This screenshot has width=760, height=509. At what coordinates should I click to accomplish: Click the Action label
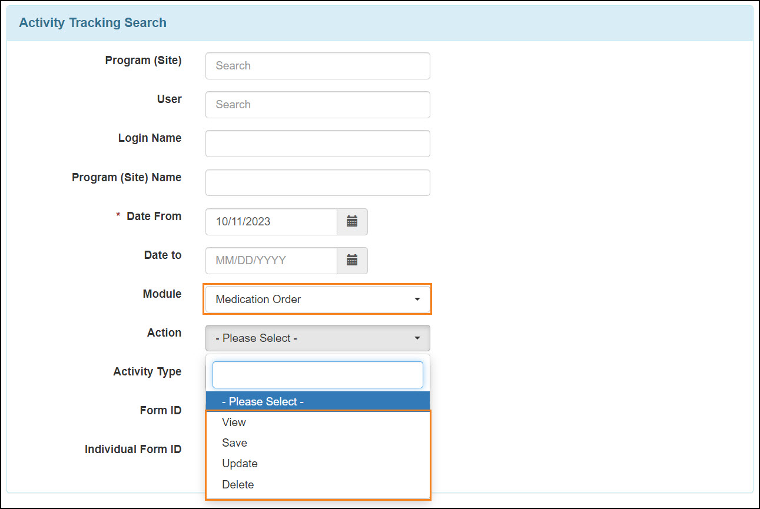[x=164, y=333]
